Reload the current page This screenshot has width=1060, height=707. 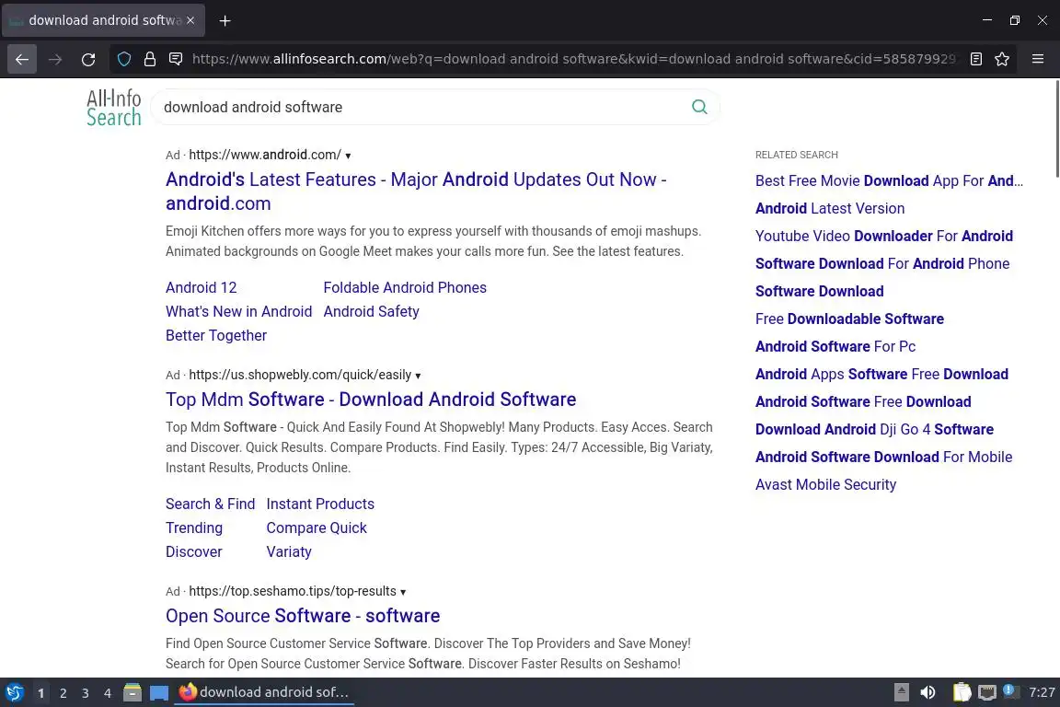(x=88, y=60)
